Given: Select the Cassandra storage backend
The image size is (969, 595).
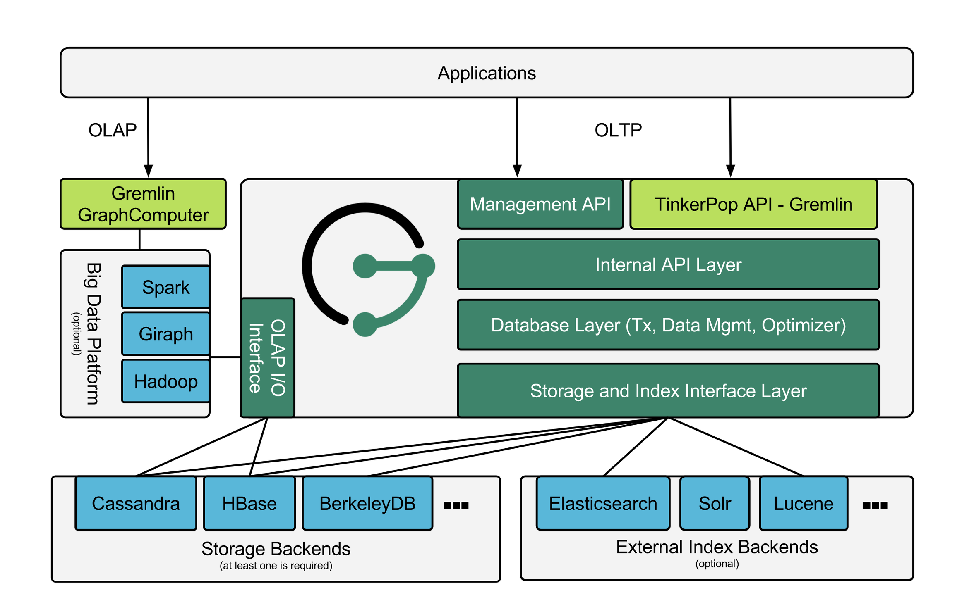Looking at the screenshot, I should coord(136,503).
